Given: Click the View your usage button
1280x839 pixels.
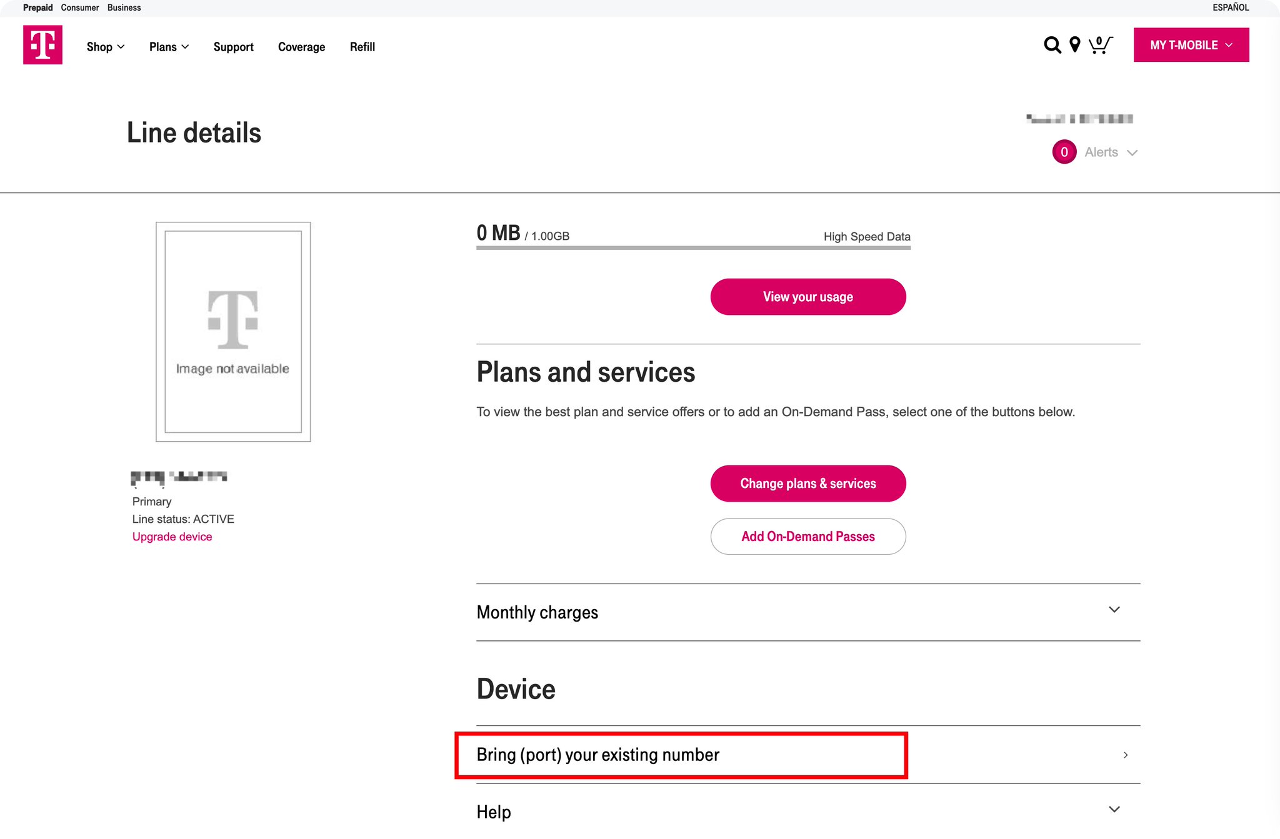Looking at the screenshot, I should click(807, 296).
